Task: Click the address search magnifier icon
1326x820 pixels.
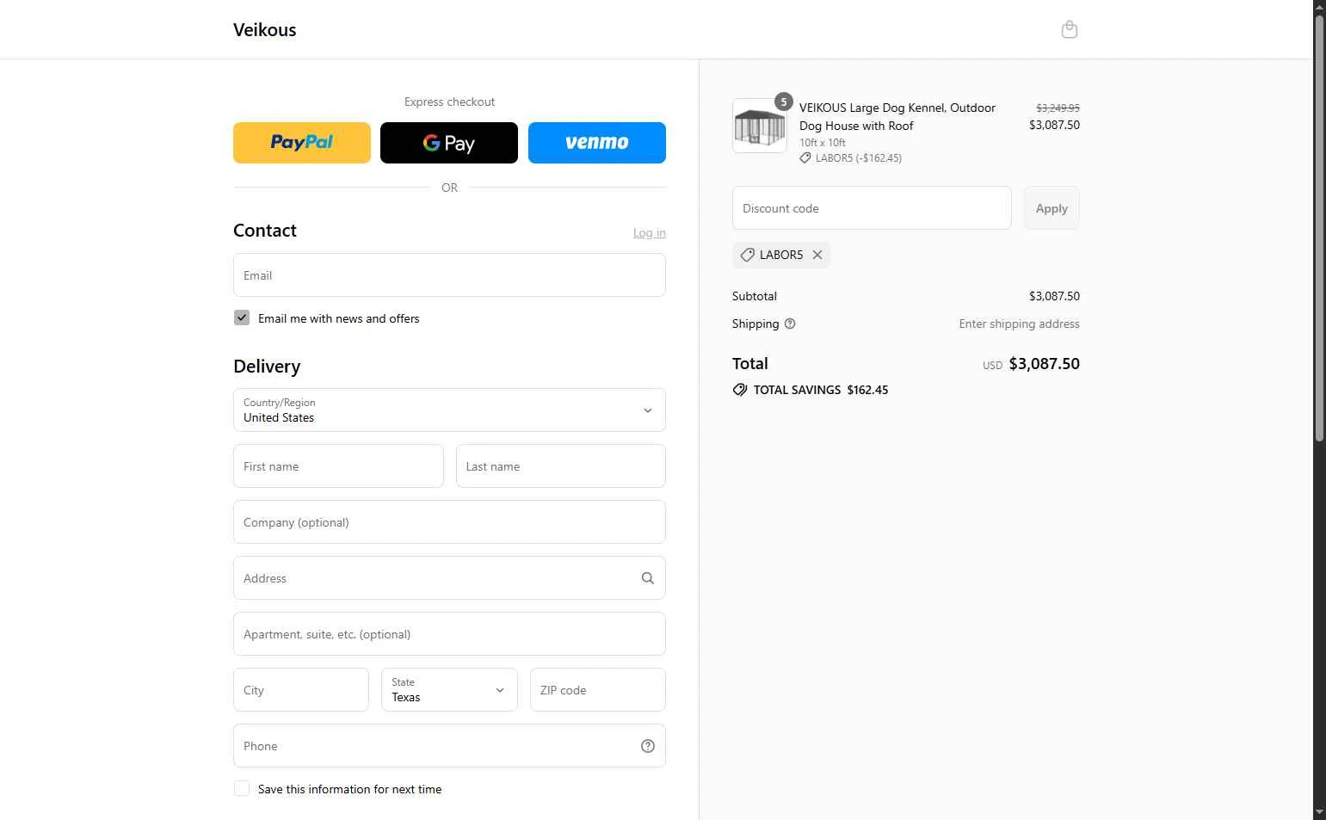Action: [648, 578]
